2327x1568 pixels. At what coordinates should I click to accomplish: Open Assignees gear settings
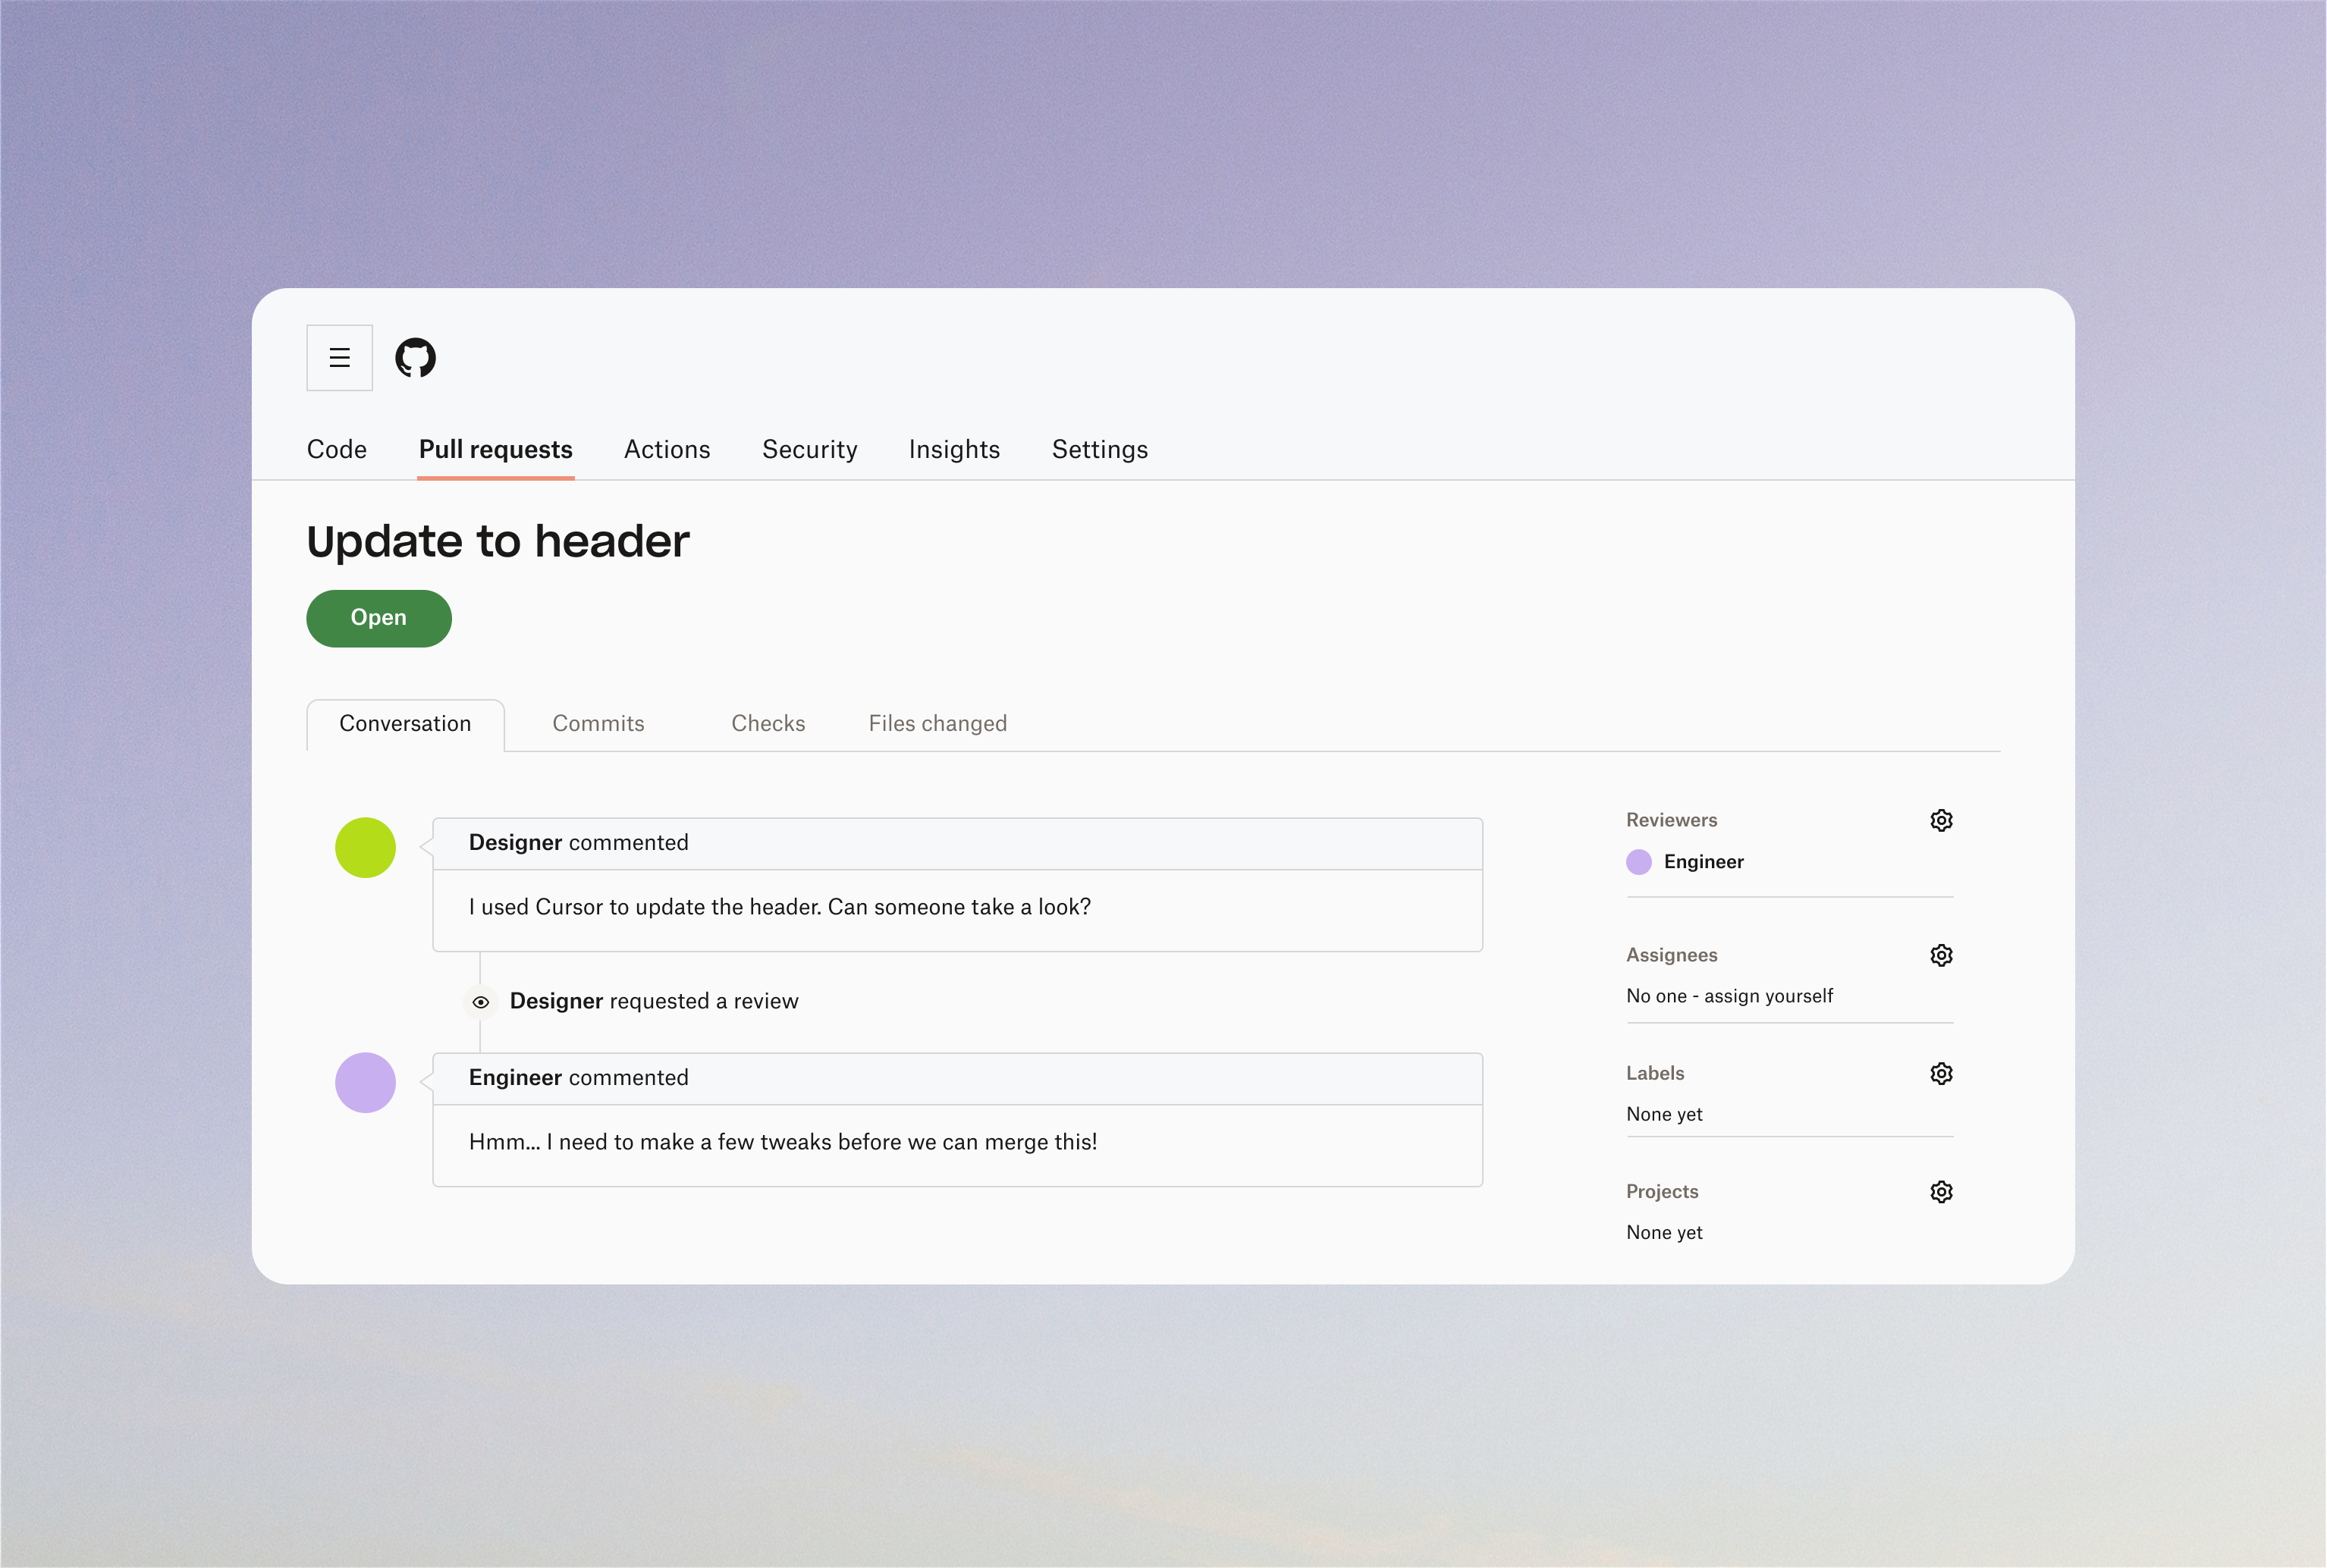coord(1941,955)
